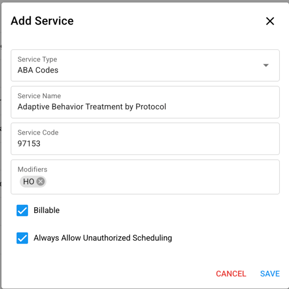Select the empty space beside the HO chip
Screen dimensions: 289x289
[161, 182]
